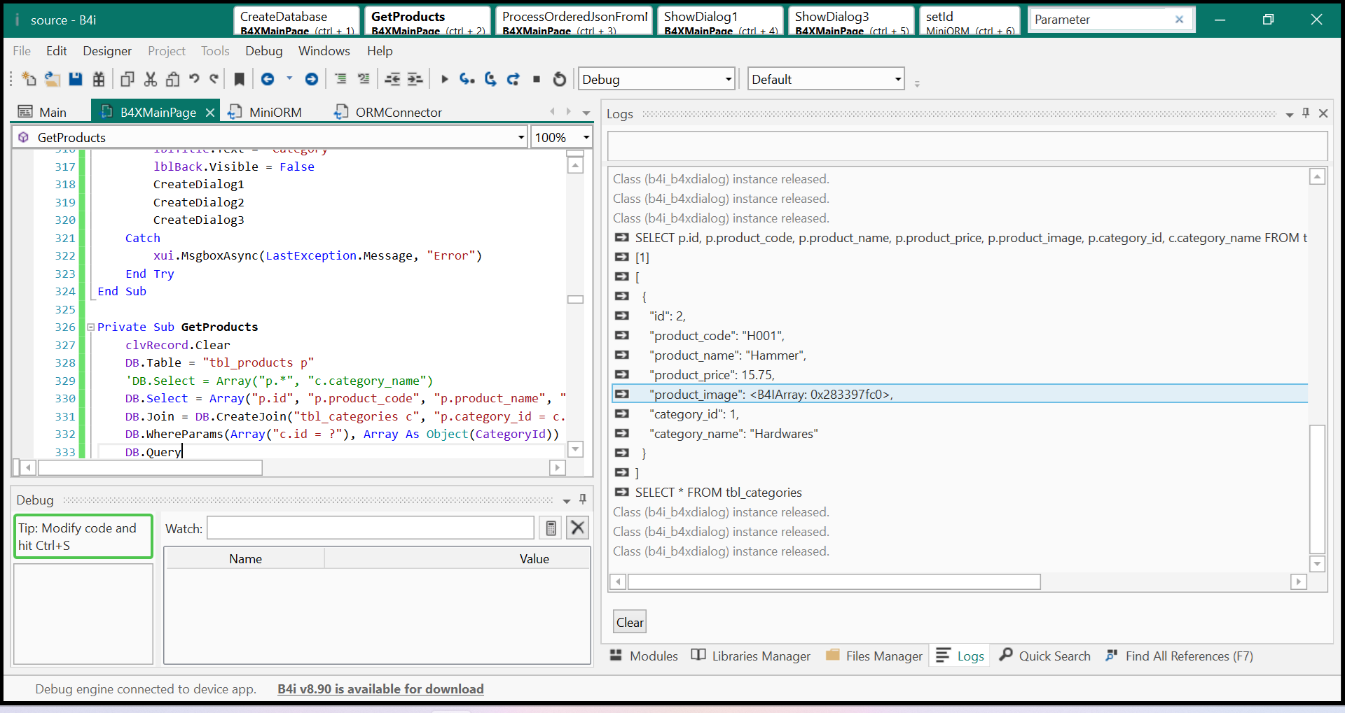The image size is (1345, 713).
Task: Click the watch calculator add icon
Action: tap(551, 528)
